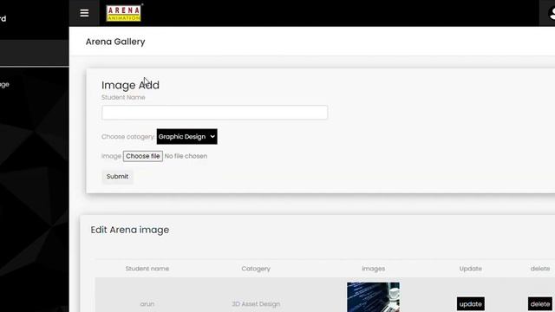Select the 'arun' student name cell
The height and width of the screenshot is (312, 555).
click(147, 304)
